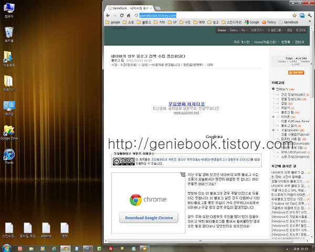Open the 'google' bookmarks folder
315x252 pixels.
[113, 22]
